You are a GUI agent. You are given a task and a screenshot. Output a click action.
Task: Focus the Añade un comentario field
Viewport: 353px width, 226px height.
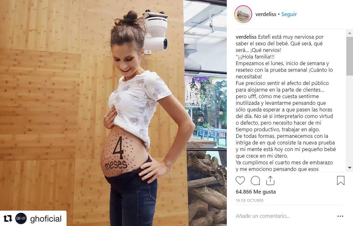(x=263, y=216)
